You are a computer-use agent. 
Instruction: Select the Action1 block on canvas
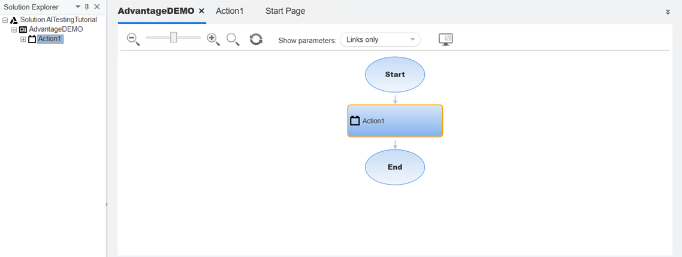[395, 121]
